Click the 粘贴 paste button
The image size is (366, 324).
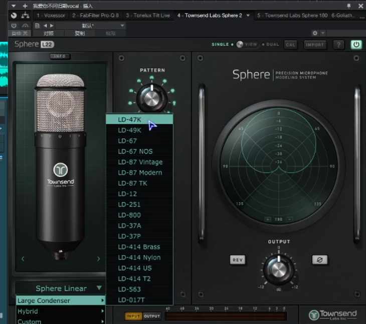coord(110,34)
